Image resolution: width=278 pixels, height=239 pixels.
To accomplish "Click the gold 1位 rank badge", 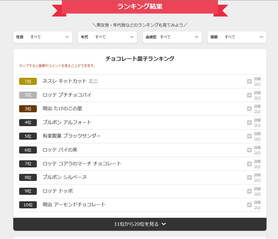I will pos(28,81).
